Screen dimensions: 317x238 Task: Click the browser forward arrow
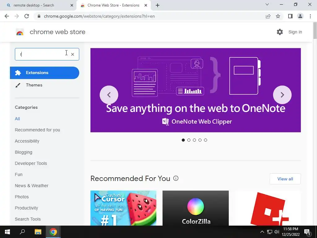click(17, 16)
